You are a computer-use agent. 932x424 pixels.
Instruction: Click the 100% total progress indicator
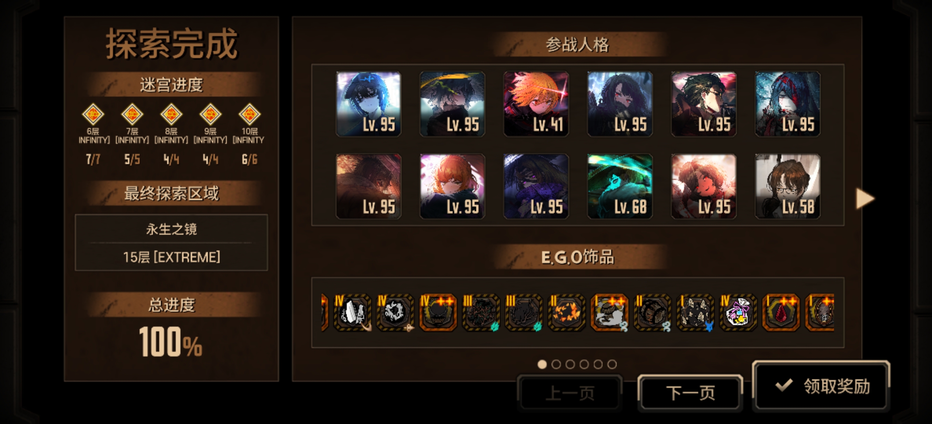coord(171,342)
